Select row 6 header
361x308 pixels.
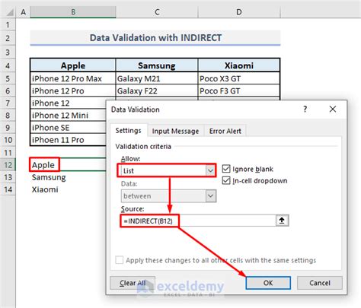click(x=8, y=90)
